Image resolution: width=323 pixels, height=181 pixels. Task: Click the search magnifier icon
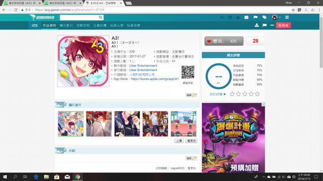click(x=100, y=17)
